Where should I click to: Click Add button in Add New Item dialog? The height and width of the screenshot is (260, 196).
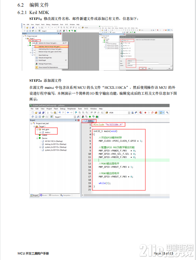point(143,68)
